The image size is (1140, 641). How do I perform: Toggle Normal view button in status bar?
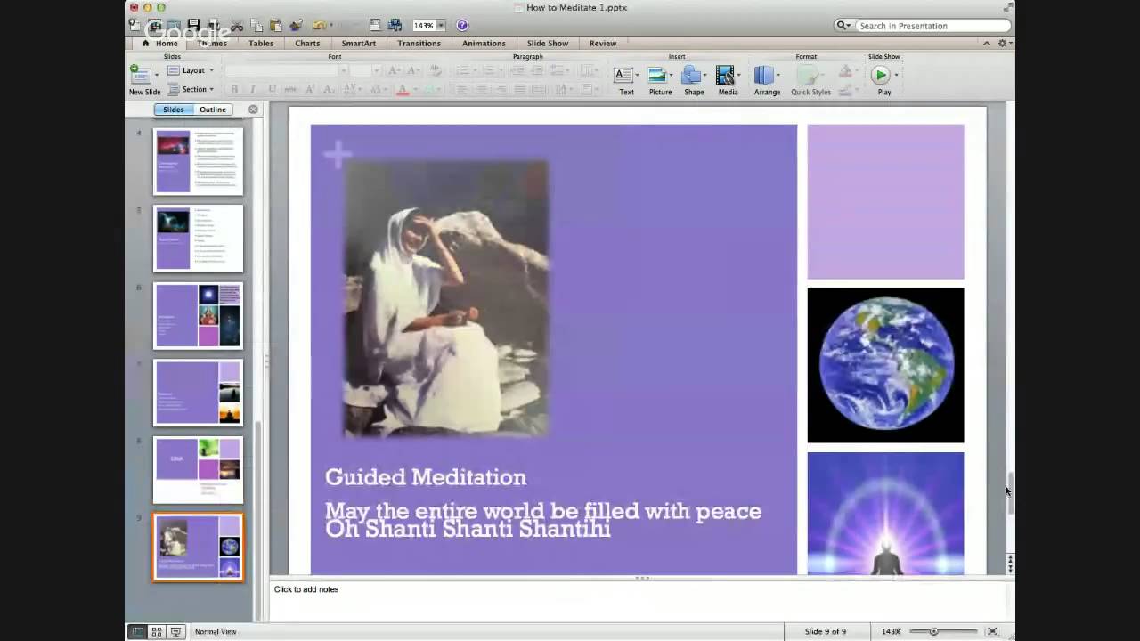point(137,632)
